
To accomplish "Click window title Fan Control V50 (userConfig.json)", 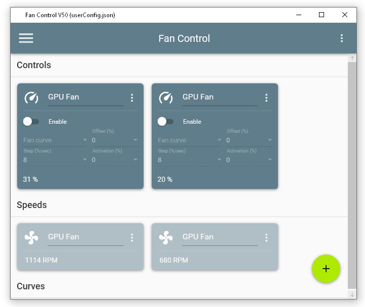I will [70, 15].
